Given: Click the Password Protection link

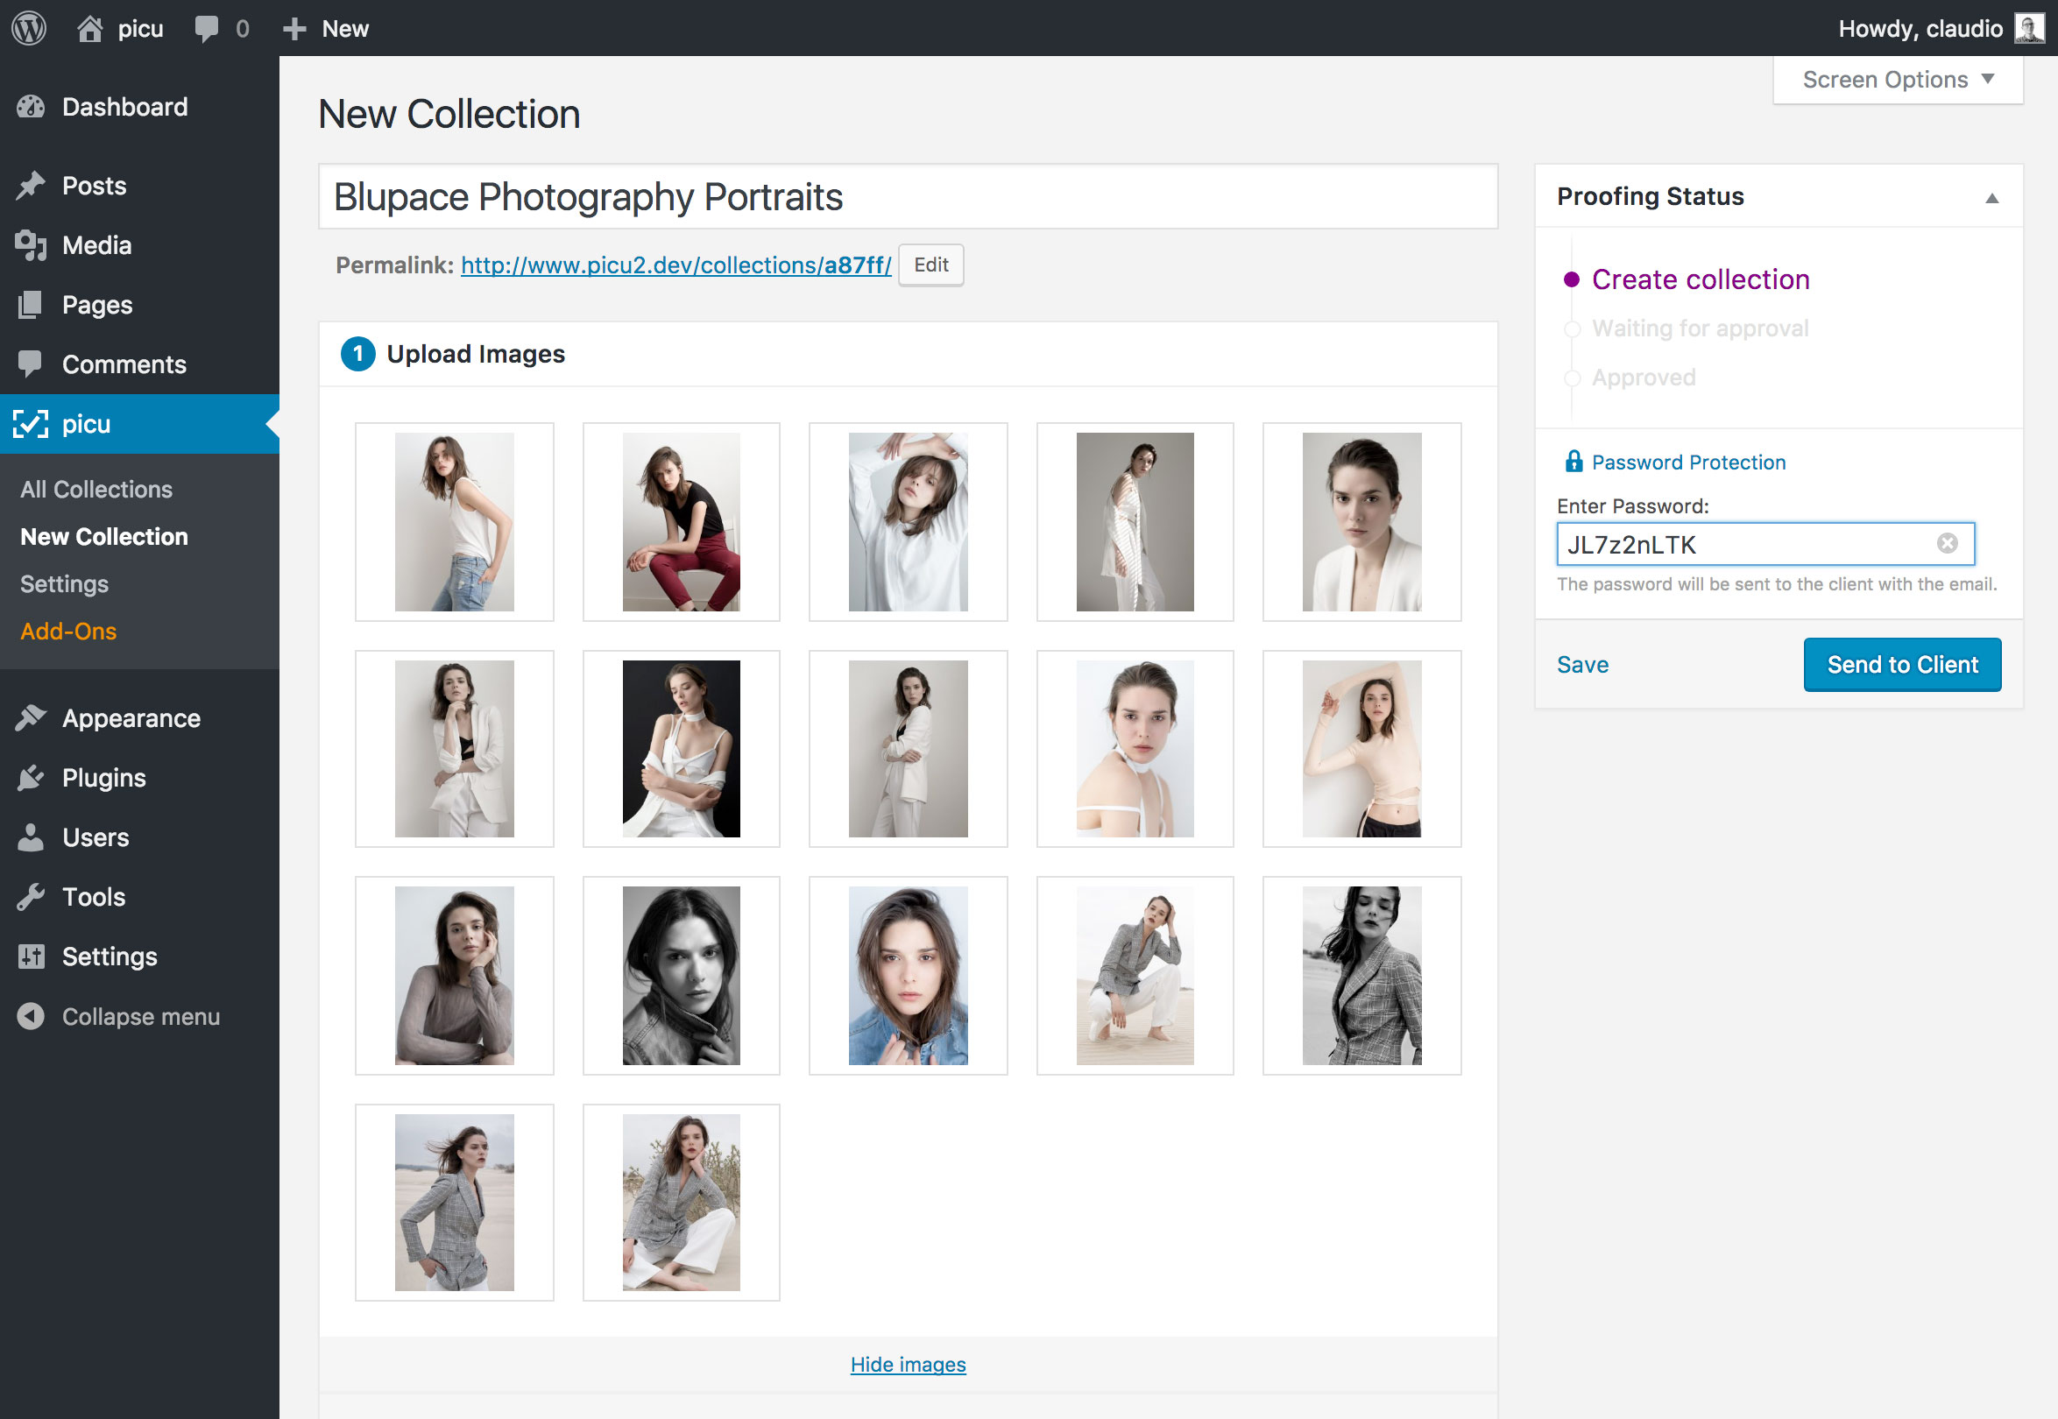Looking at the screenshot, I should pos(1688,462).
